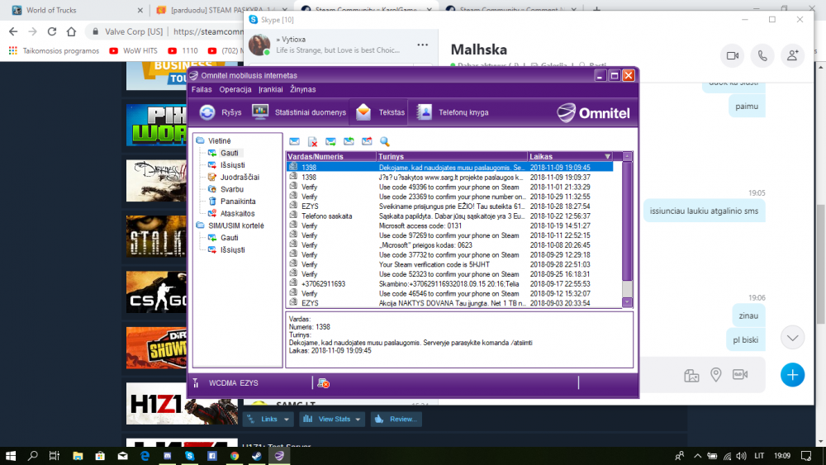Start a Skype video call with Malhska

tap(732, 56)
